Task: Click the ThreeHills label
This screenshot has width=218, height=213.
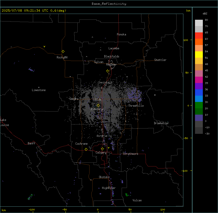Action: tap(136, 106)
